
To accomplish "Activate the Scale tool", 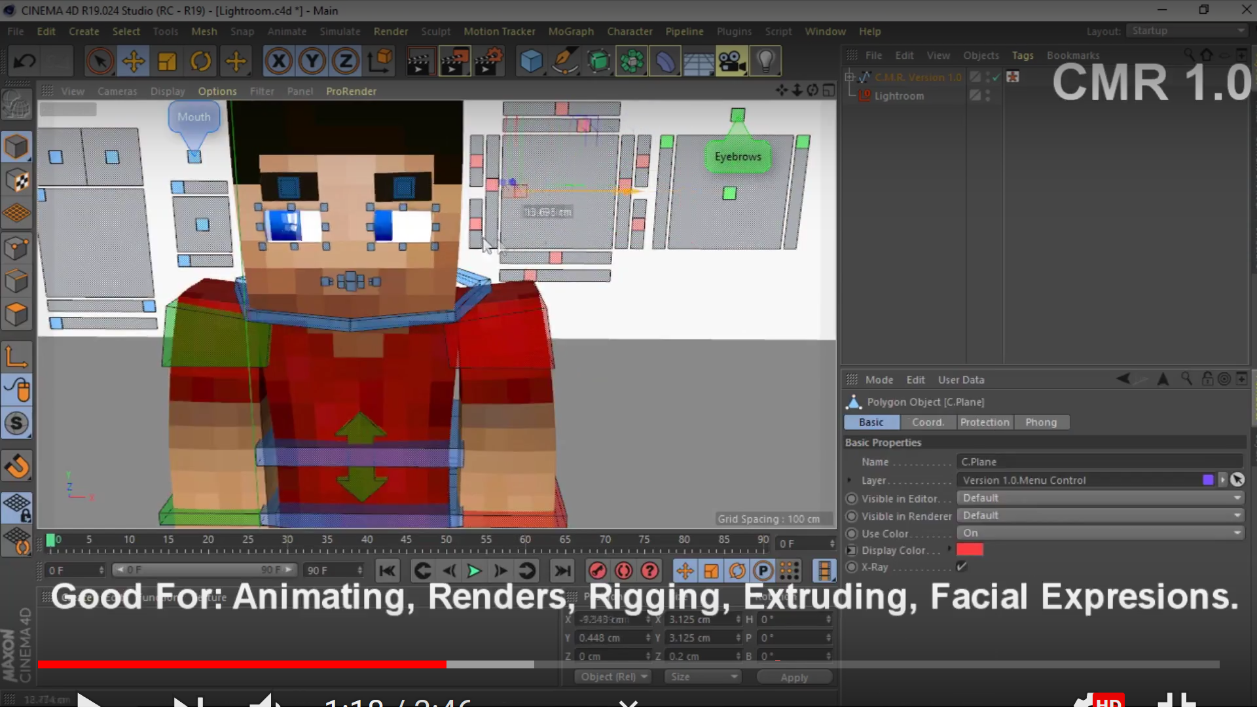I will [168, 62].
